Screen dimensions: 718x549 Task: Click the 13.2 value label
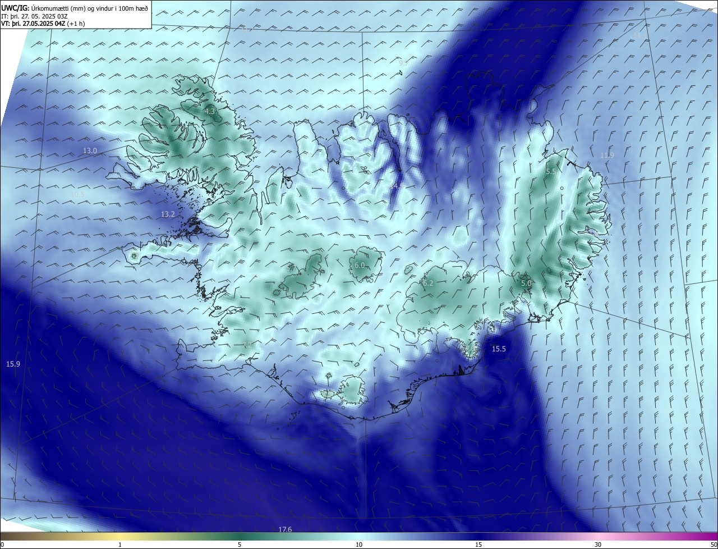tap(168, 214)
